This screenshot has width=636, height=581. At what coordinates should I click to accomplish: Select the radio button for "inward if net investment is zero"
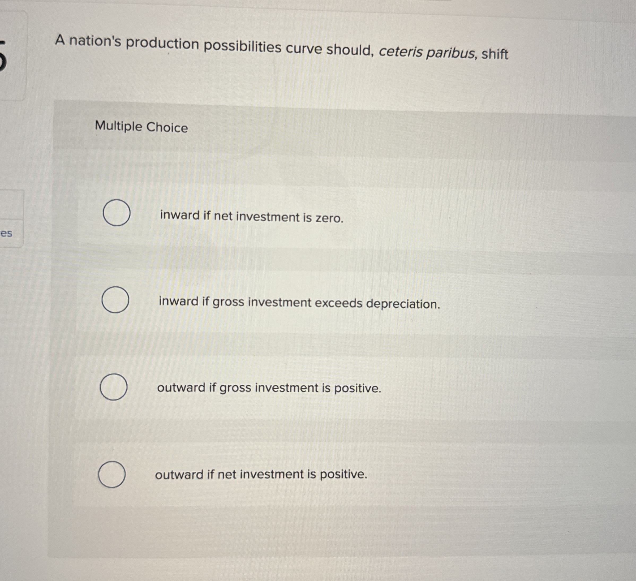pyautogui.click(x=117, y=213)
